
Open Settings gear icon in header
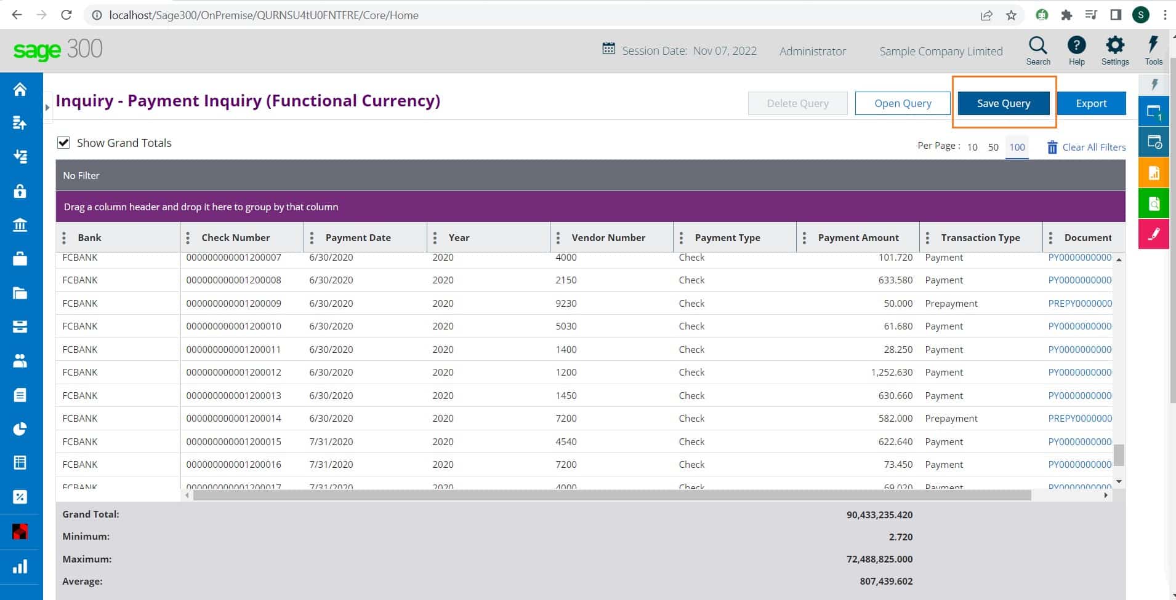[x=1114, y=45]
